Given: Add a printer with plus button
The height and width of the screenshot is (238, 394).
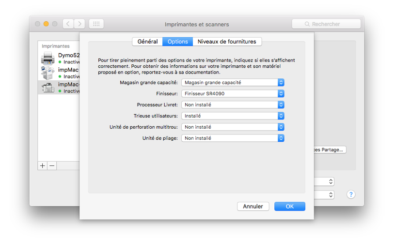Looking at the screenshot, I should (x=43, y=165).
